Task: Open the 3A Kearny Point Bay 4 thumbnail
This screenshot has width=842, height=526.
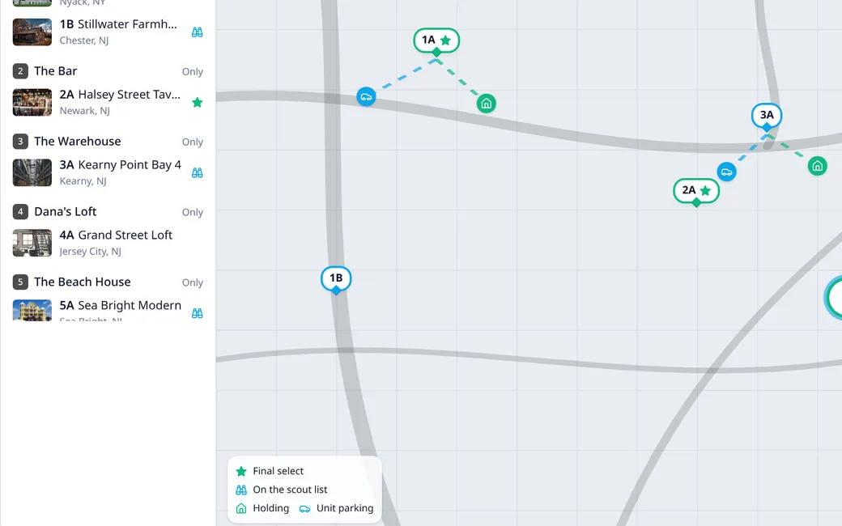Action: click(x=32, y=173)
